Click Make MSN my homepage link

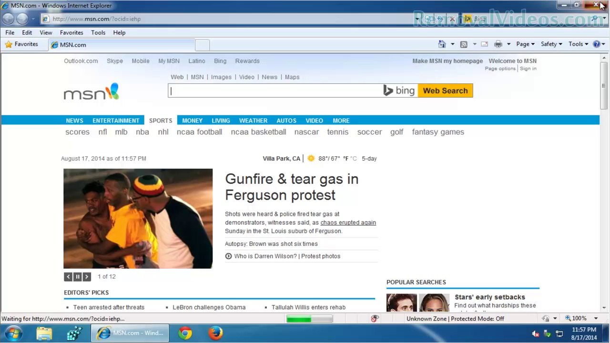coord(447,61)
